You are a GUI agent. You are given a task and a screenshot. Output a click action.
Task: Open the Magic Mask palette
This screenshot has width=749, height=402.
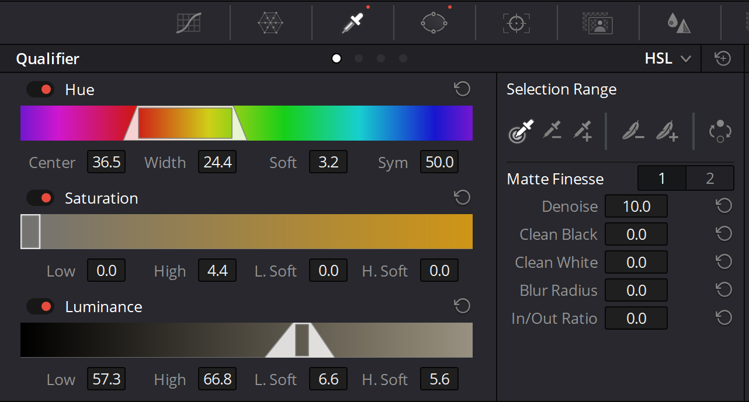click(597, 23)
